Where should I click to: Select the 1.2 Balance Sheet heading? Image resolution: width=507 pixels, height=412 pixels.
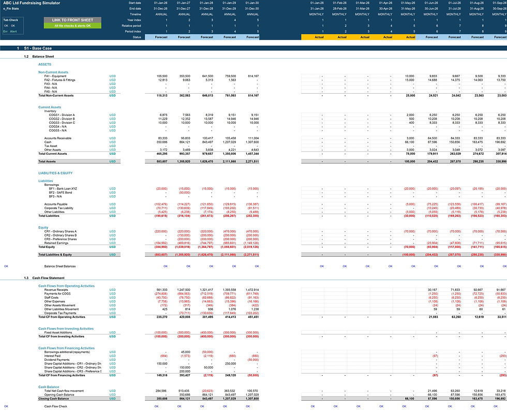tap(39, 56)
